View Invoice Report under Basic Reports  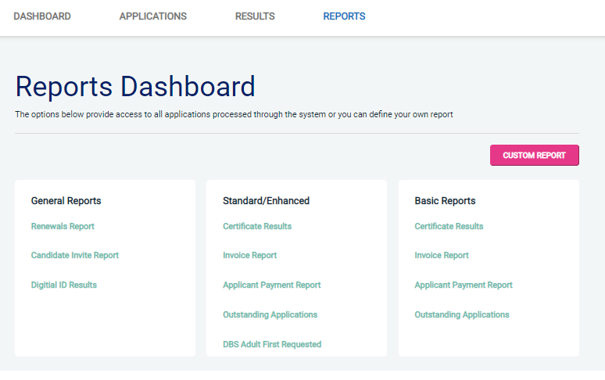(442, 256)
